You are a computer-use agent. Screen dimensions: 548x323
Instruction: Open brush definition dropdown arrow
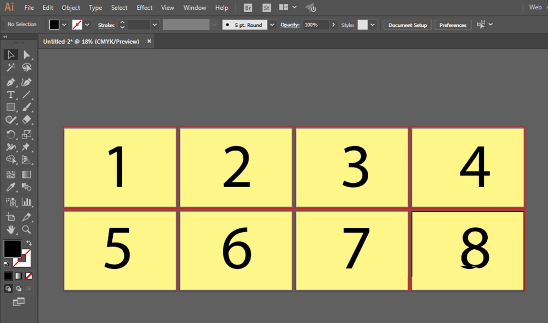(272, 25)
